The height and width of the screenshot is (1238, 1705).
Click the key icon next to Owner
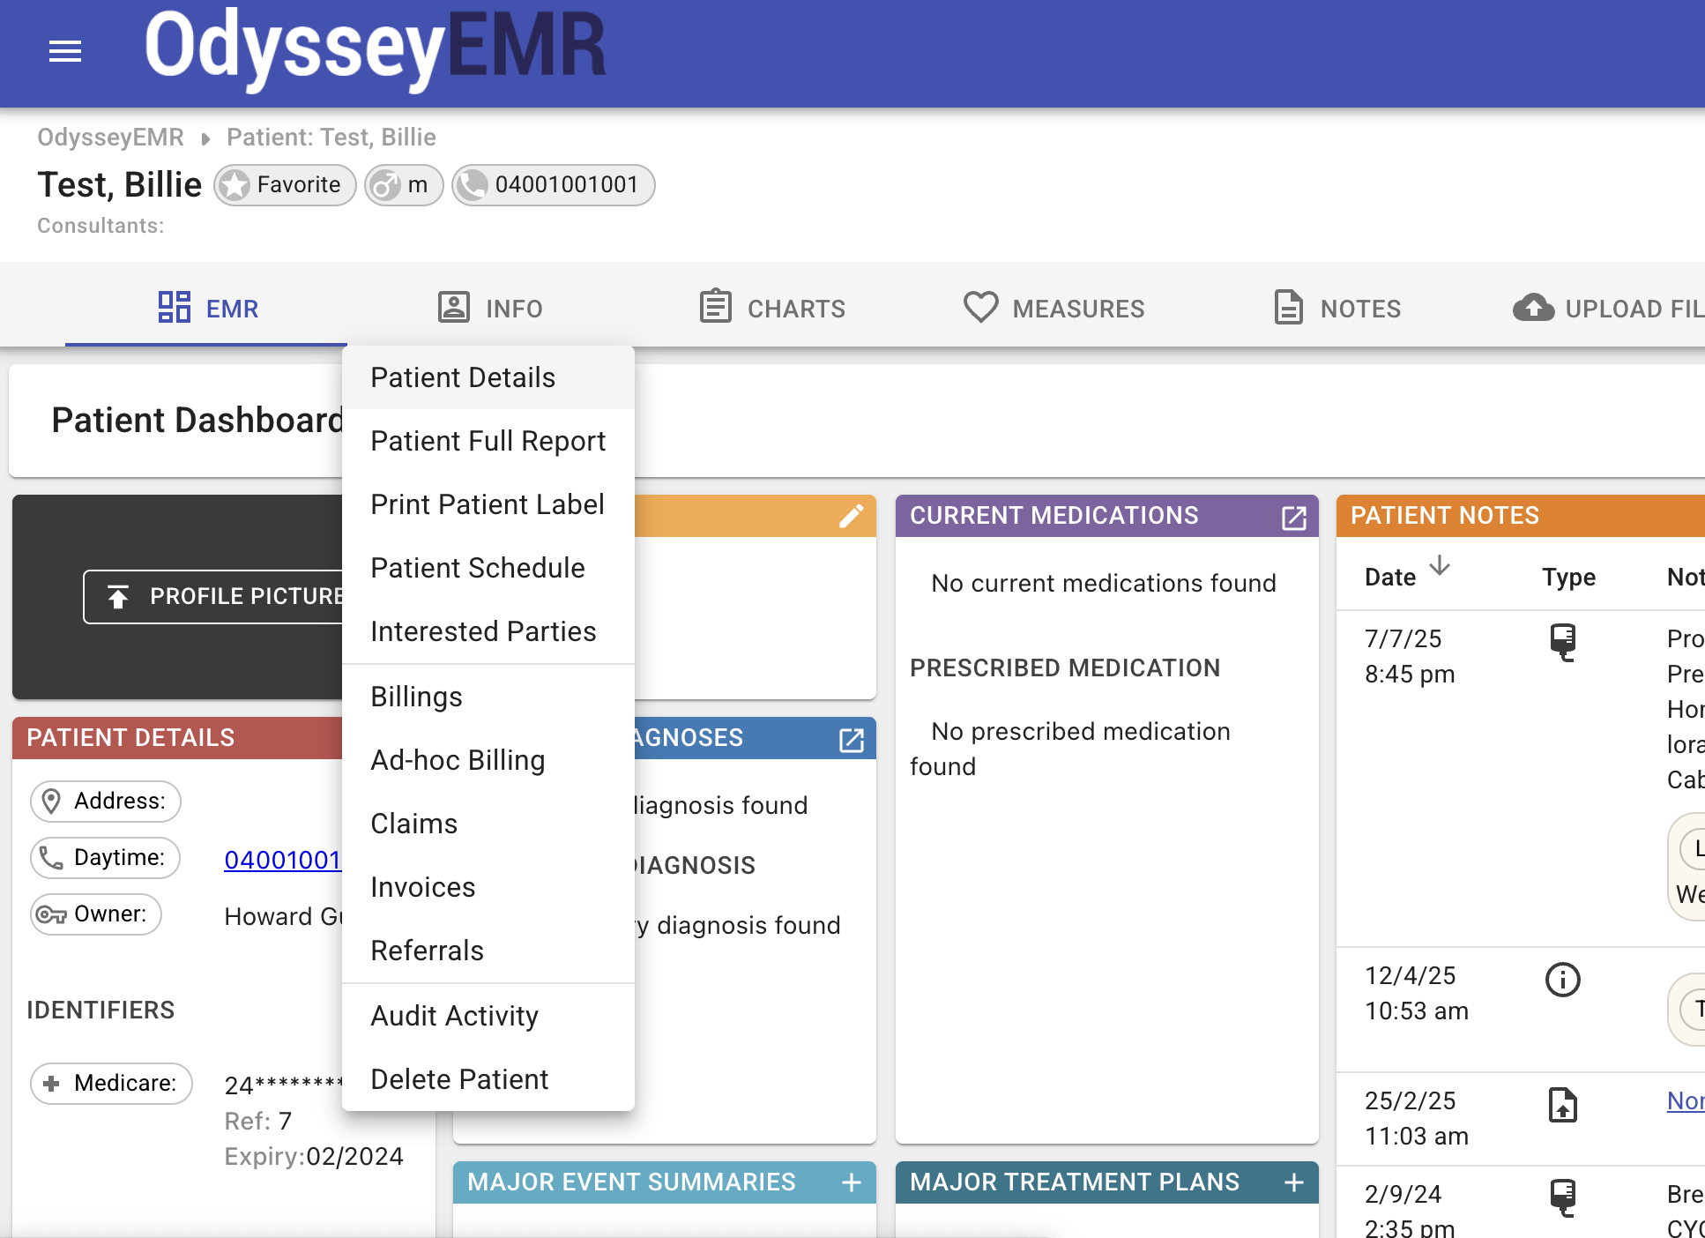click(50, 914)
